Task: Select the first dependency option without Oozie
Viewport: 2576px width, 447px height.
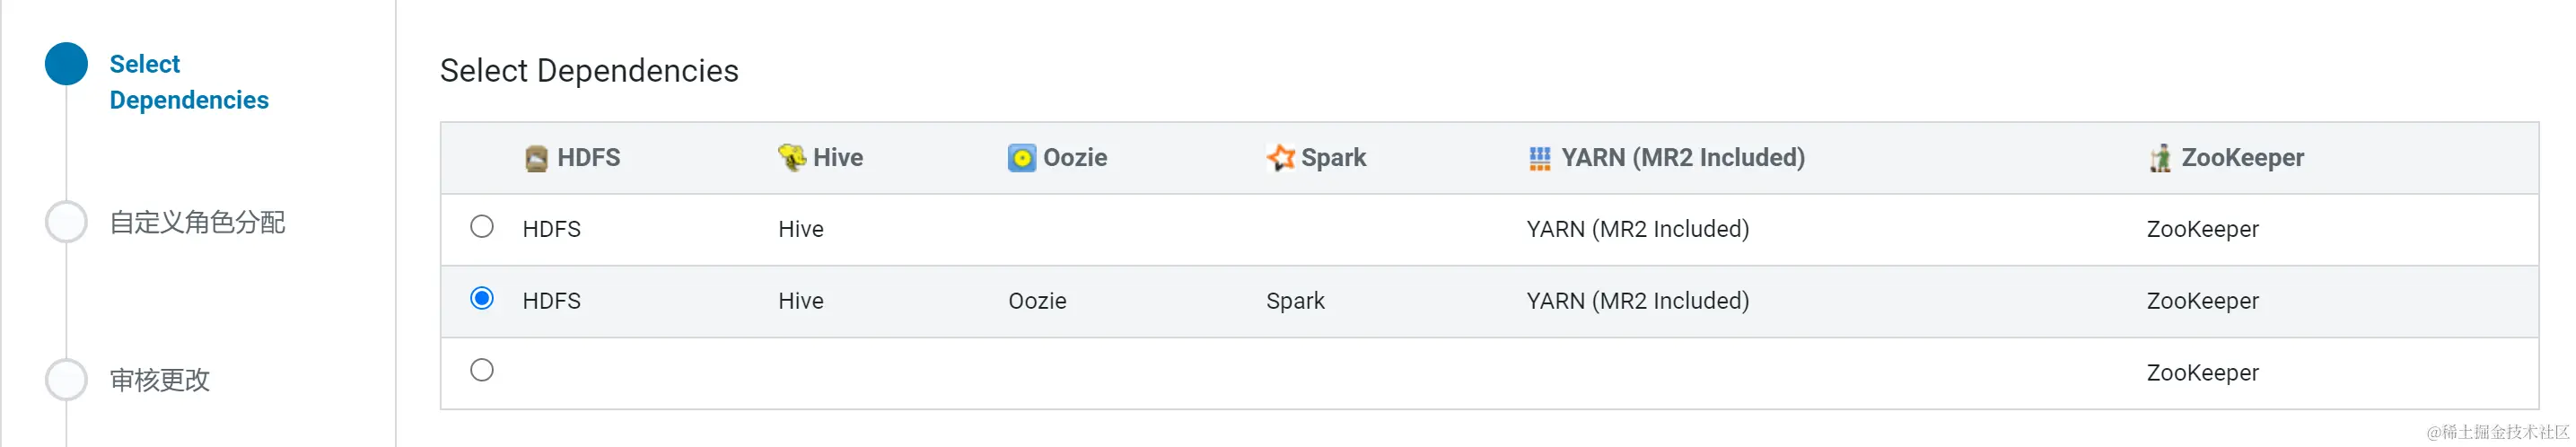Action: [x=482, y=227]
